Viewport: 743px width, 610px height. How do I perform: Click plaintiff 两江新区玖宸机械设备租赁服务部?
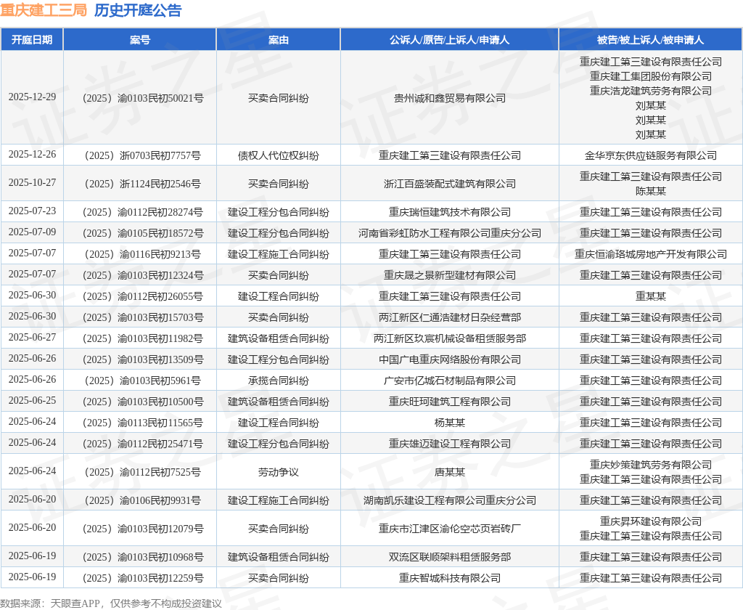coord(449,338)
